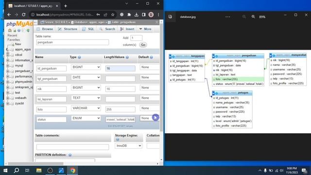Click the Default column help icon
Image resolution: width=311 pixels, height=175 pixels.
pos(151,57)
